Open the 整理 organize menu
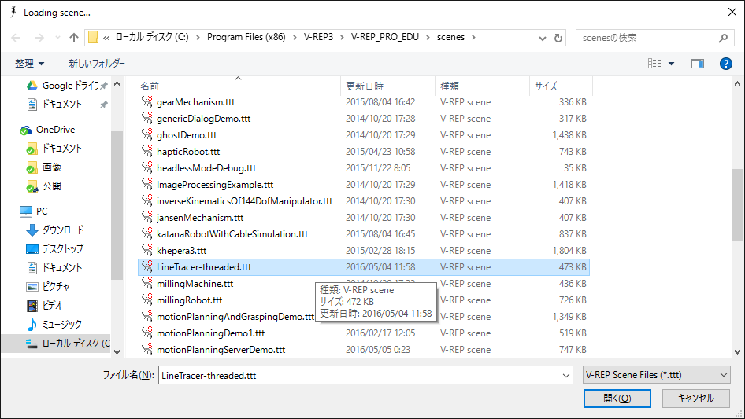745x419 pixels. (29, 63)
